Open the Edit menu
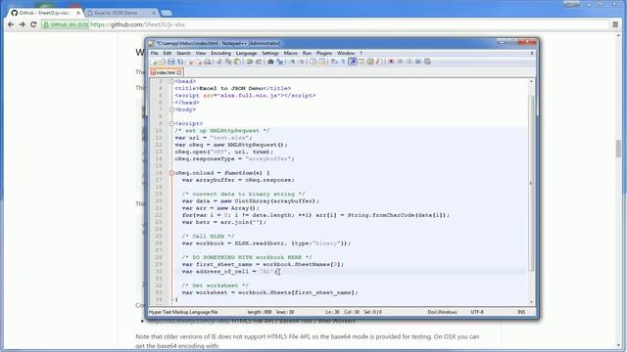627x352 pixels. 168,53
